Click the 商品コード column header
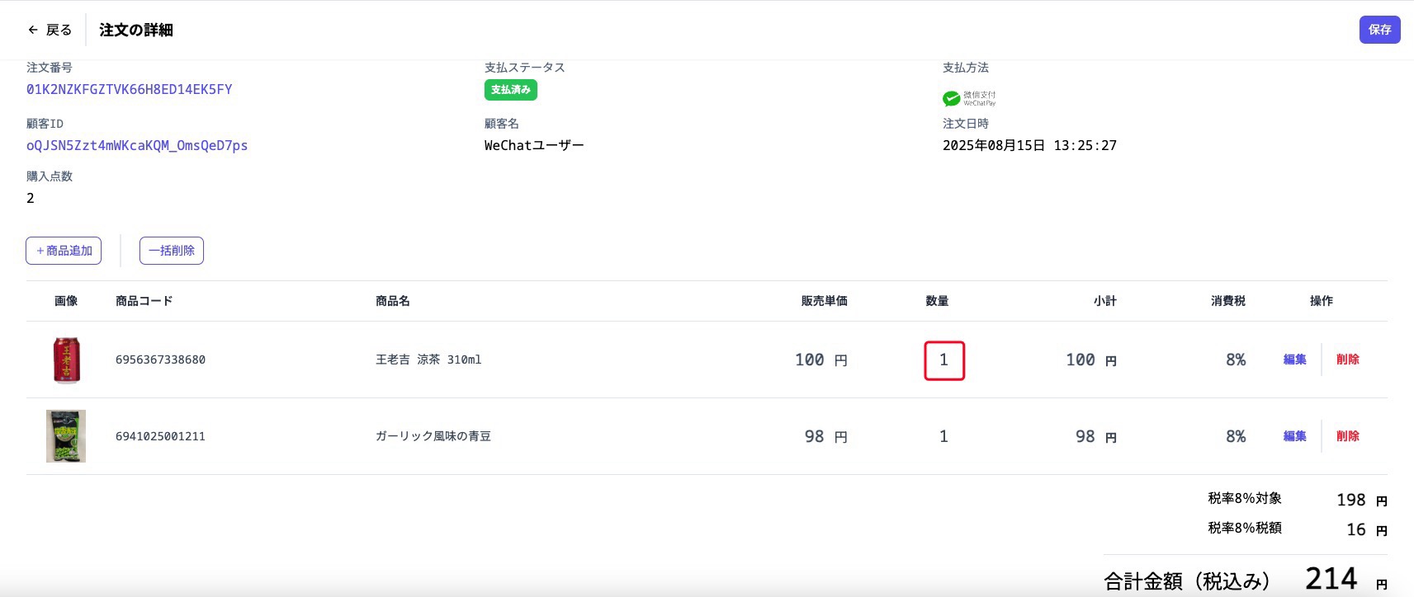 pos(144,301)
